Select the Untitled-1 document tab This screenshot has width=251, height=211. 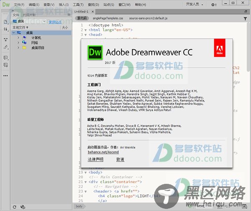81,12
